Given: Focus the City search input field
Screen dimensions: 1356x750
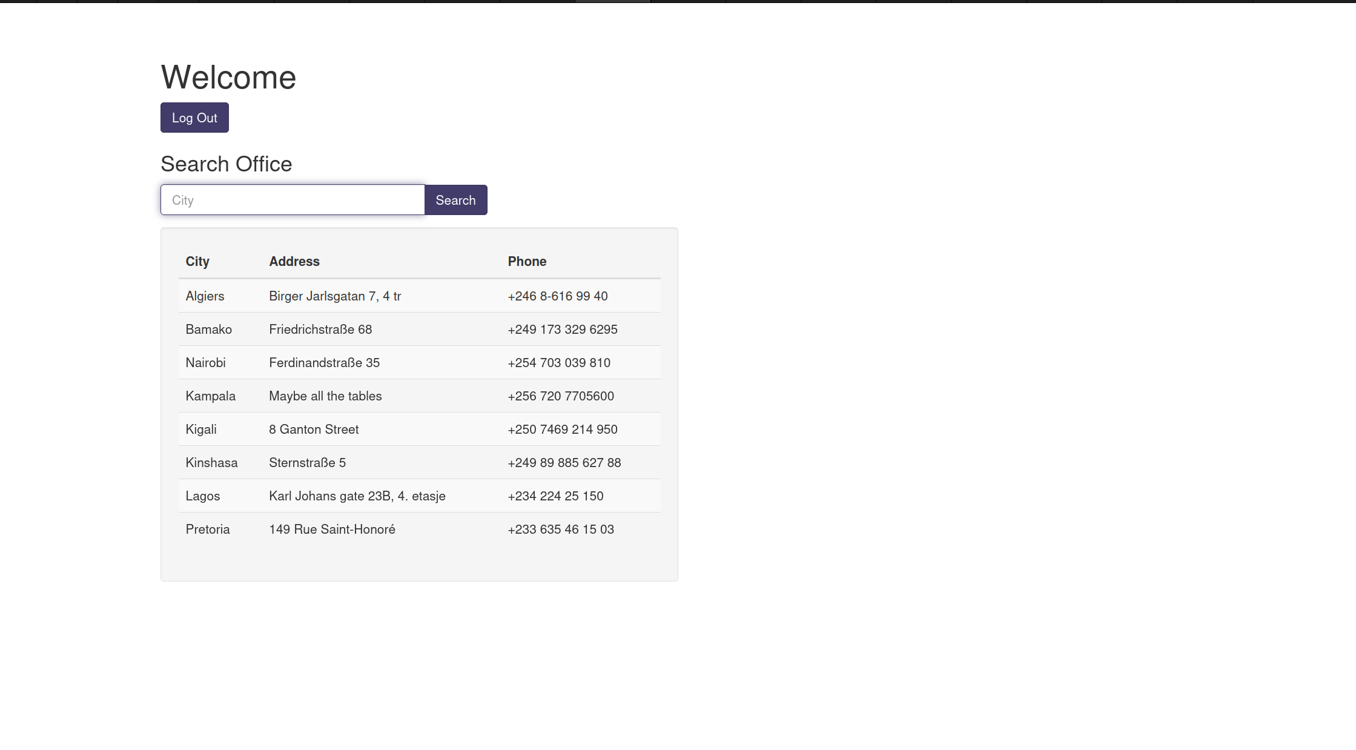Looking at the screenshot, I should [293, 200].
